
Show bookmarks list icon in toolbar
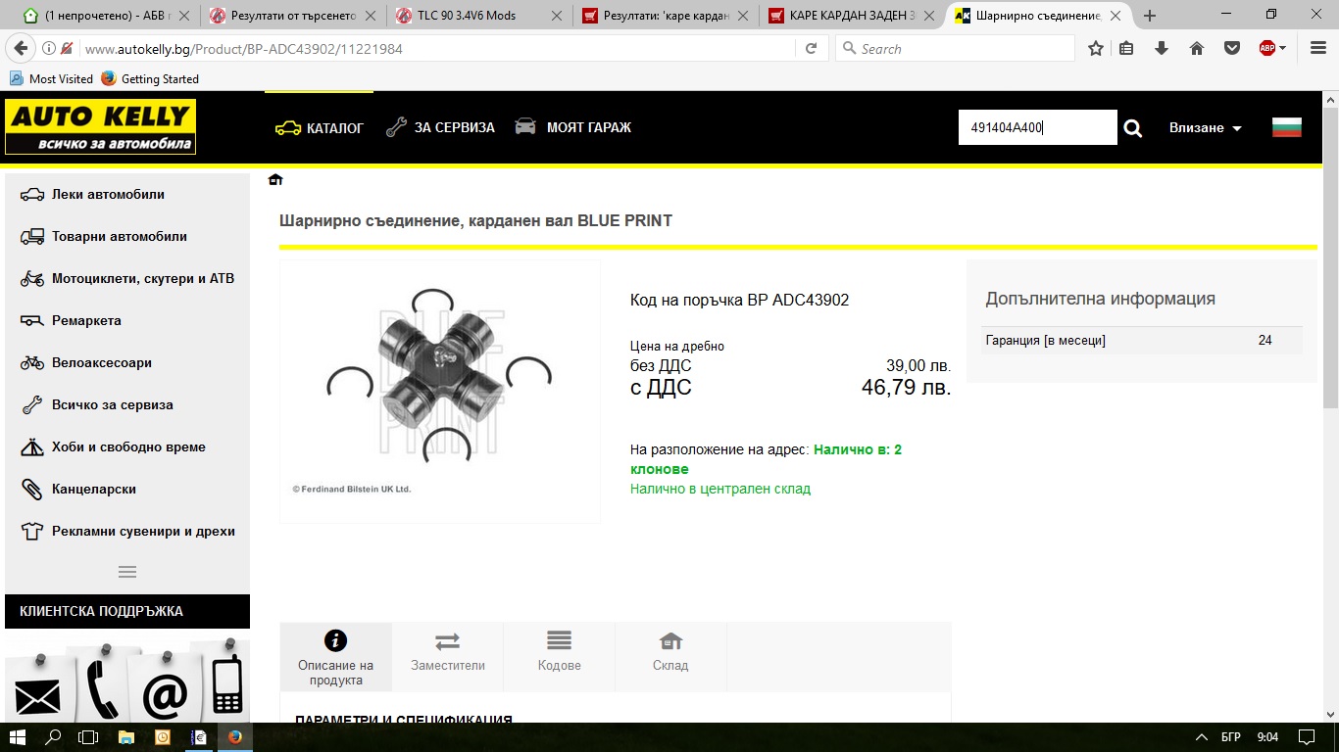[1126, 48]
